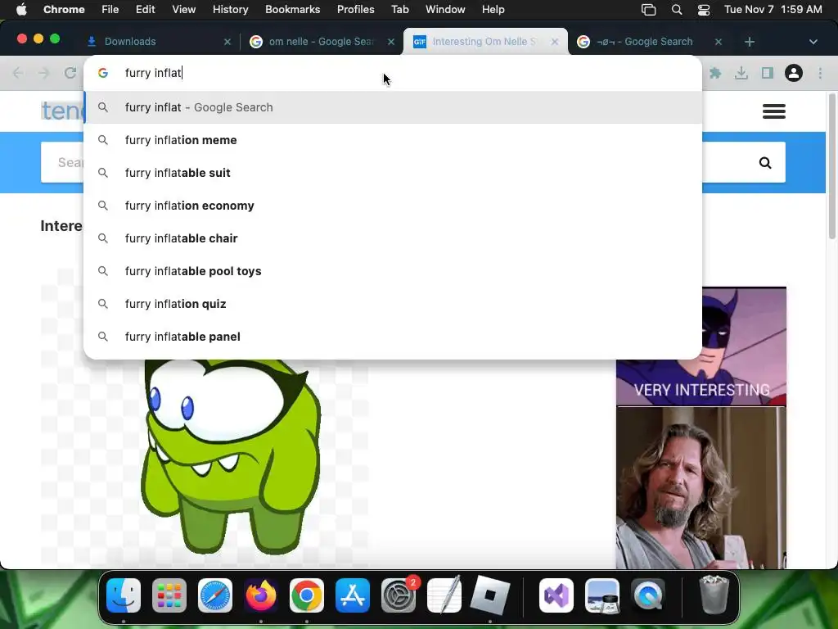Choose suggestion furry inflatable panel
Screen dimensions: 838x629
pyautogui.click(x=393, y=337)
